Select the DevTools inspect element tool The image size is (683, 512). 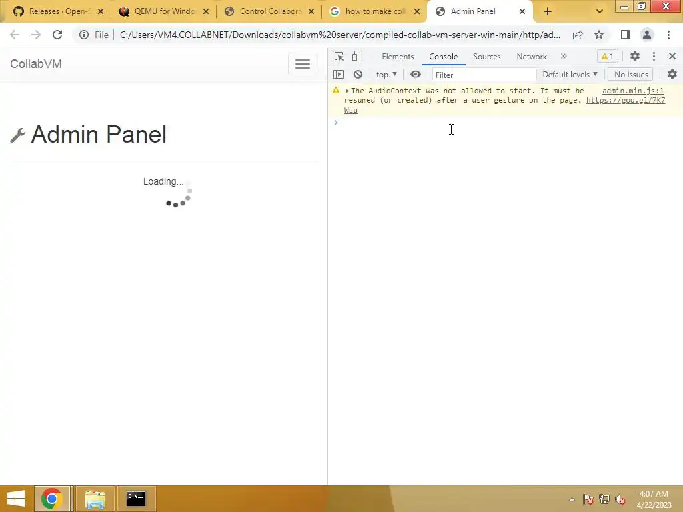point(339,56)
